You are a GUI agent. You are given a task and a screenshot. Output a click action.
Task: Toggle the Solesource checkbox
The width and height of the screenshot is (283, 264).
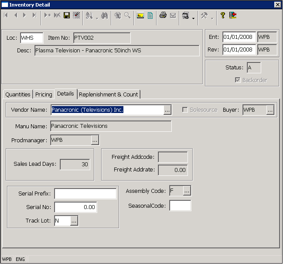tap(185, 110)
